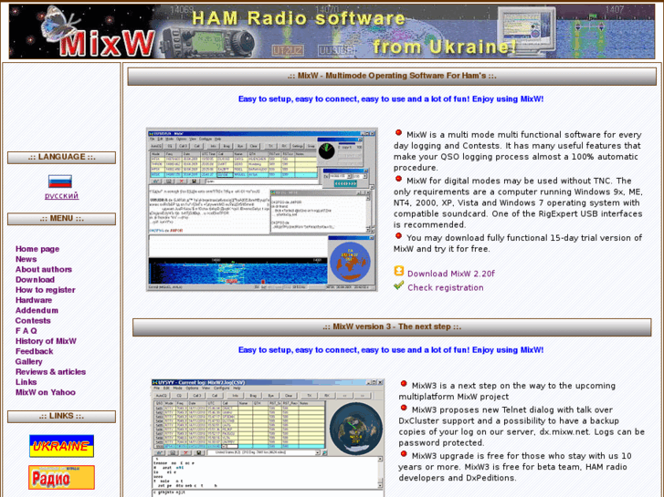Screen dimensions: 664x497
Task: Open the F A Q page
Action: coord(26,331)
